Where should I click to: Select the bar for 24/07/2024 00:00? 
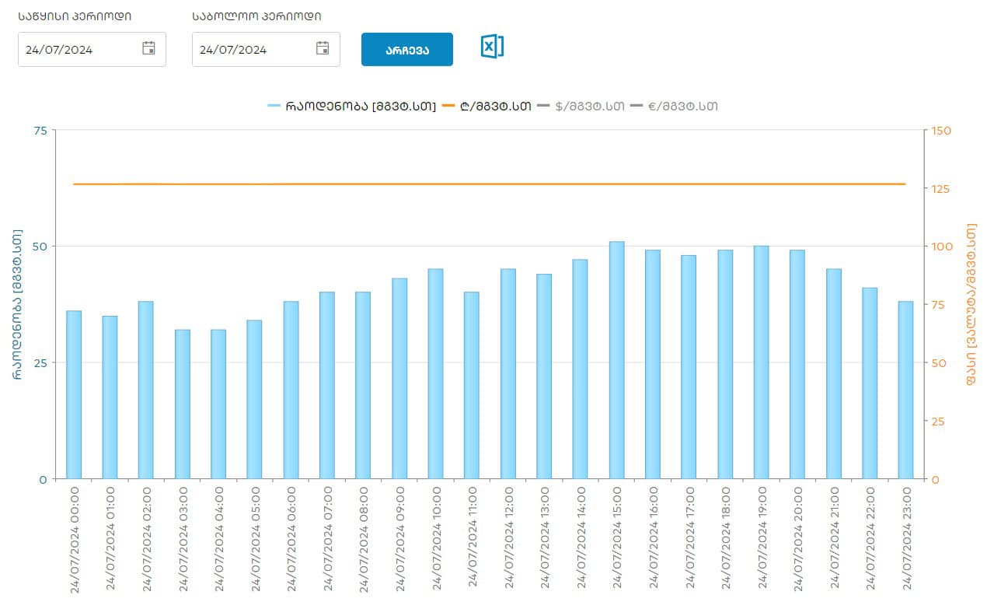tap(74, 394)
